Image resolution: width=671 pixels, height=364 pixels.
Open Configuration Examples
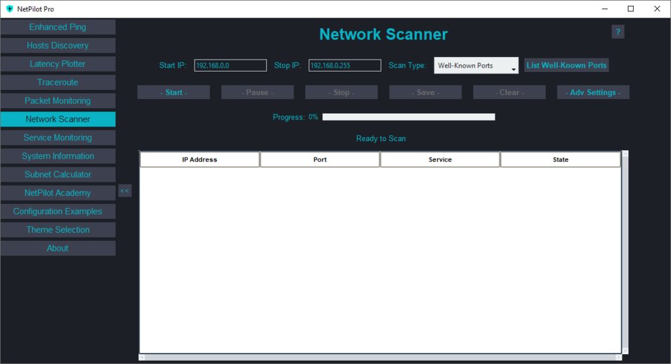pos(58,211)
